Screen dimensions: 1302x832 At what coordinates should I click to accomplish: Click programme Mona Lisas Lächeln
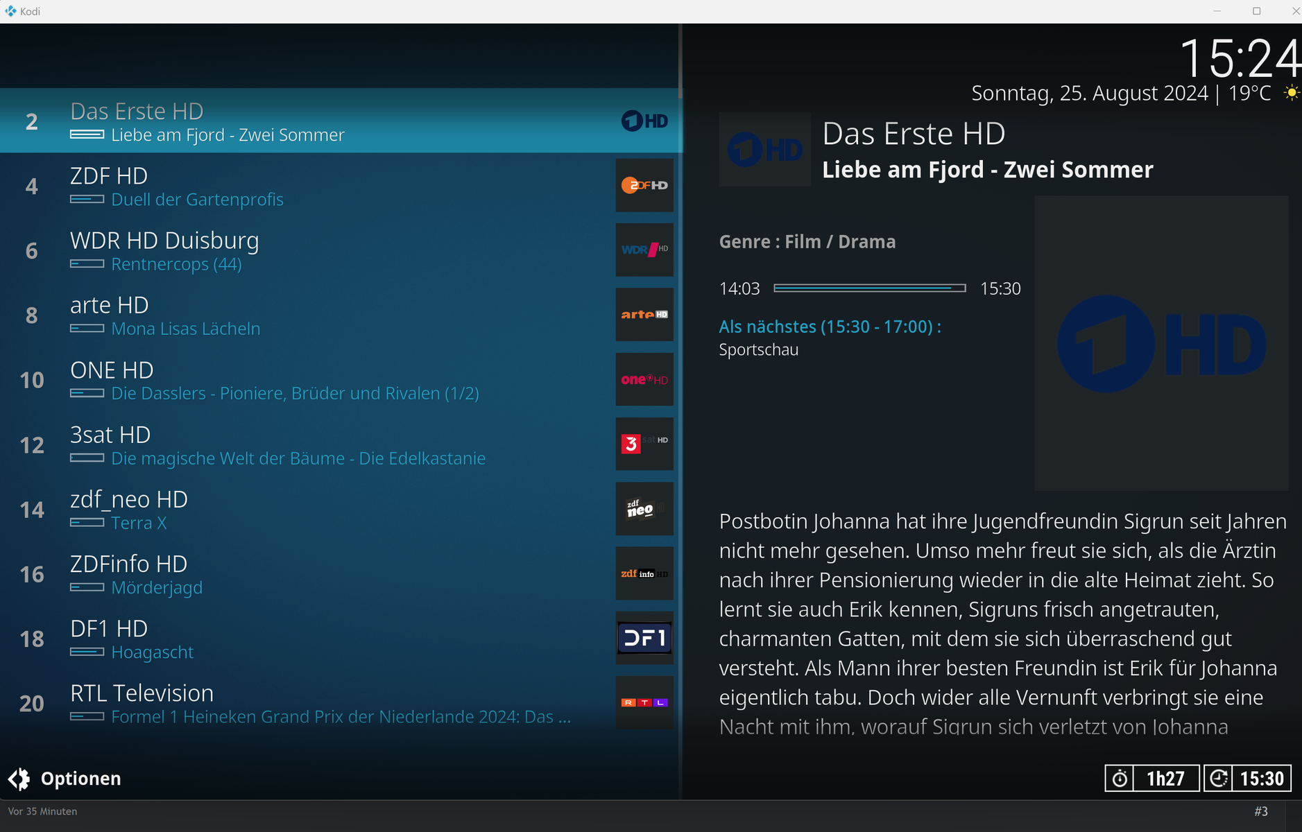point(186,329)
